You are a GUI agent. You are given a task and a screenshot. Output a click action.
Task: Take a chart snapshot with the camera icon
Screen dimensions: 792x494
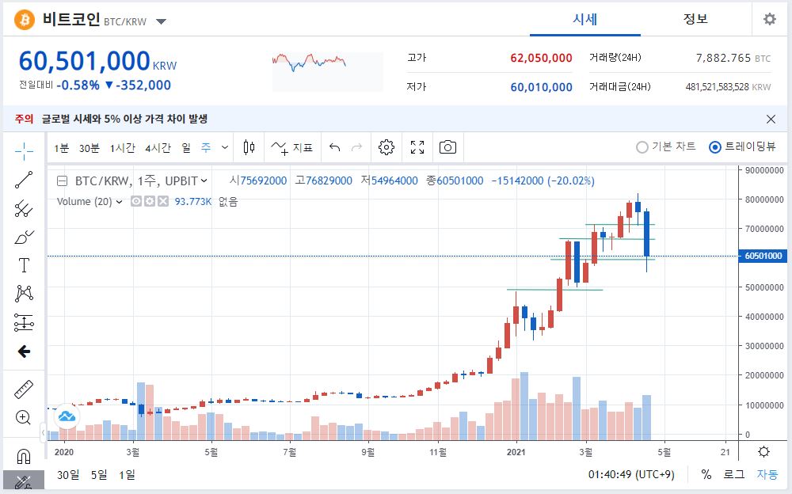pos(448,147)
